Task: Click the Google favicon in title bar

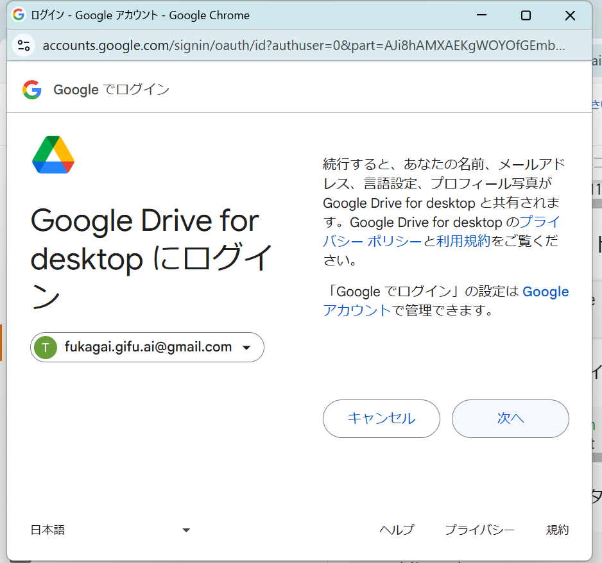Action: pyautogui.click(x=18, y=15)
